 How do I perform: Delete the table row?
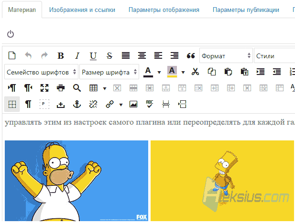point(198,88)
